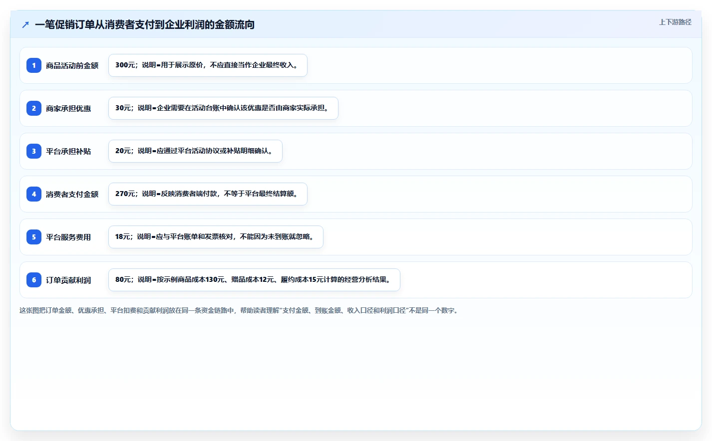Click the label 商品活动前金额

point(72,65)
